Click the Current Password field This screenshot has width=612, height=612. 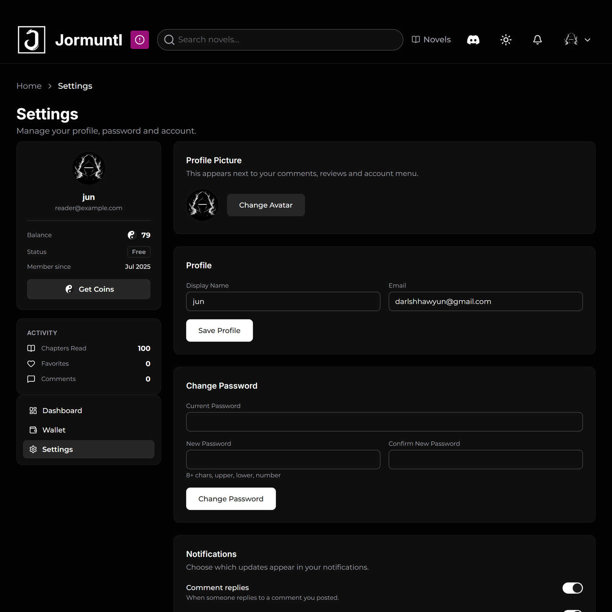(384, 422)
